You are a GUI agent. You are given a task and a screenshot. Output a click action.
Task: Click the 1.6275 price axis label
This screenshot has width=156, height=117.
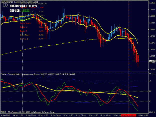(x=152, y=43)
